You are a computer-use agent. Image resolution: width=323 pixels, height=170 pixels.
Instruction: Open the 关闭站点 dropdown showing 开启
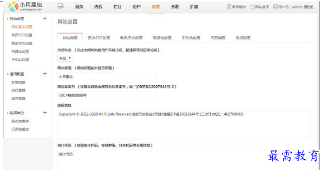(65, 58)
